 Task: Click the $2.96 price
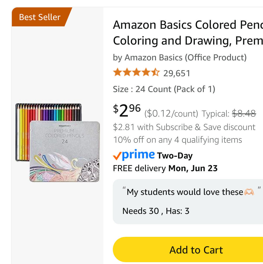tap(127, 110)
